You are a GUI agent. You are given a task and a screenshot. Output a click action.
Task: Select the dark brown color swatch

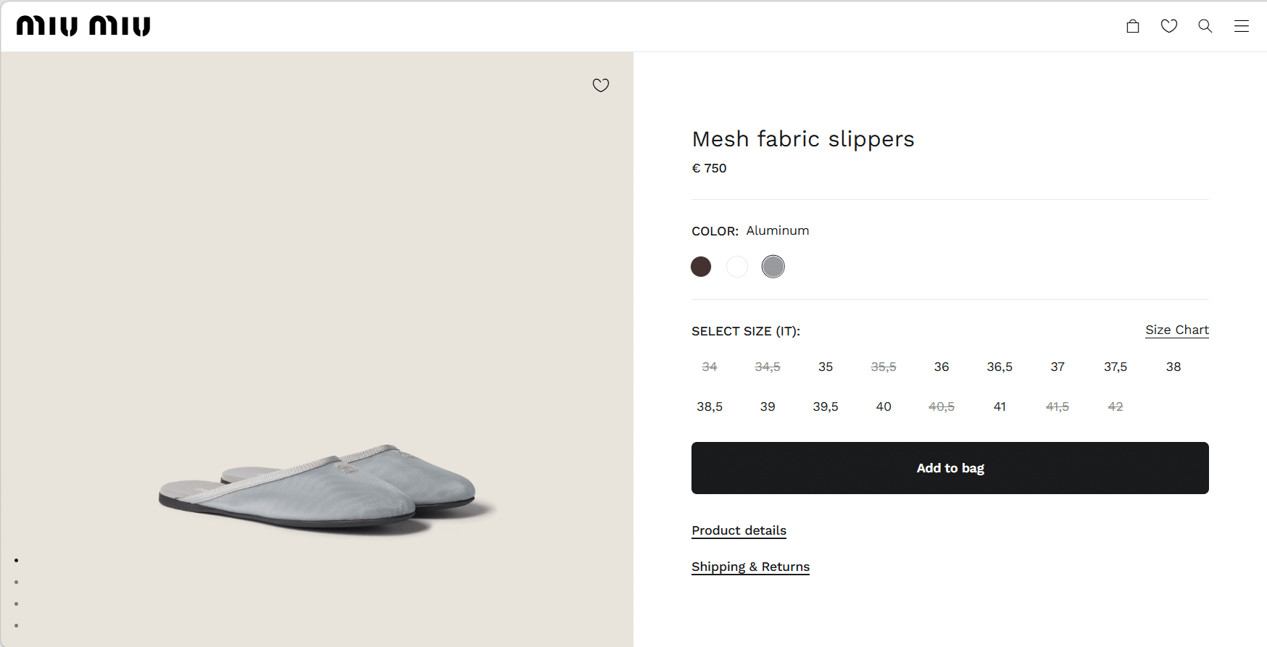(701, 267)
